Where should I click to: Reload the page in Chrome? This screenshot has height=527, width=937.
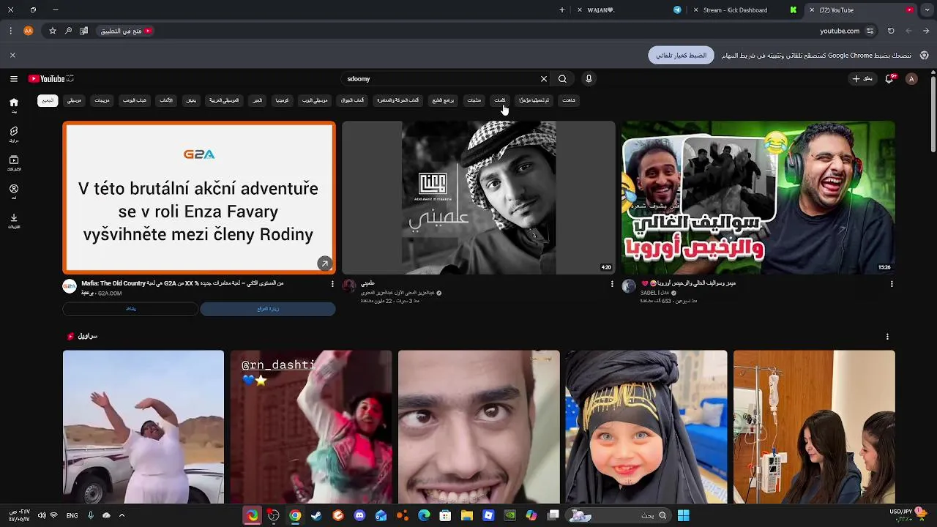(891, 31)
